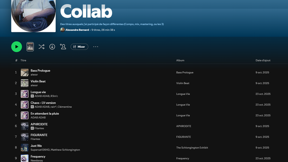Open the Mixer button
Image resolution: width=288 pixels, height=162 pixels.
click(x=79, y=47)
